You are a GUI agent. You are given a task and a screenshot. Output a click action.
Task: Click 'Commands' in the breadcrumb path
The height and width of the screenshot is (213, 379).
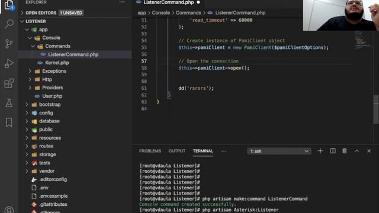pos(188,13)
